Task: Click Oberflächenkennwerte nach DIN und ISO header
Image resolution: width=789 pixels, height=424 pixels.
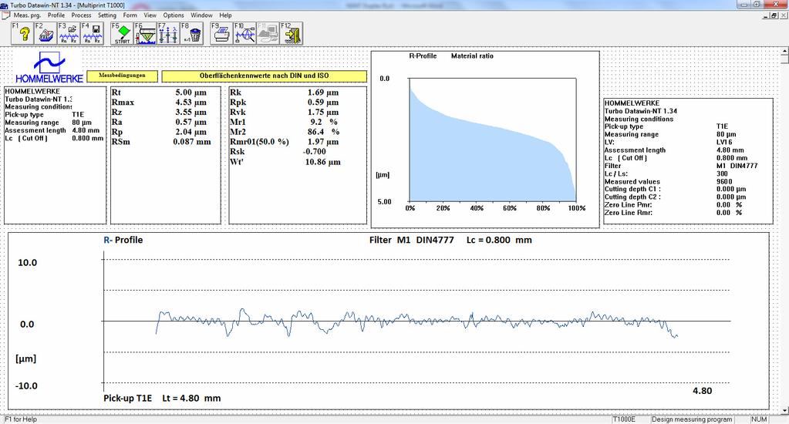Action: click(265, 76)
